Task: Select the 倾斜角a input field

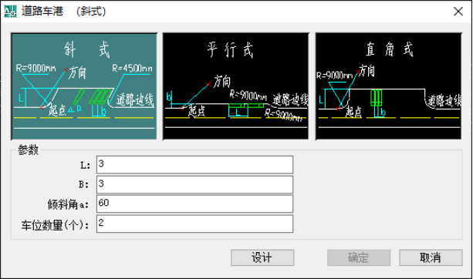Action: tap(194, 204)
